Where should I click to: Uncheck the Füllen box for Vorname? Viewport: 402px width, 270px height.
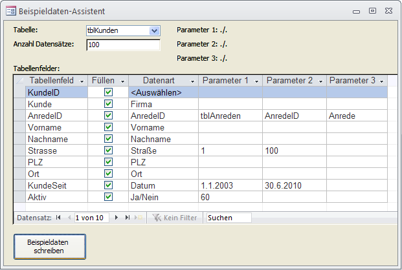(x=108, y=127)
